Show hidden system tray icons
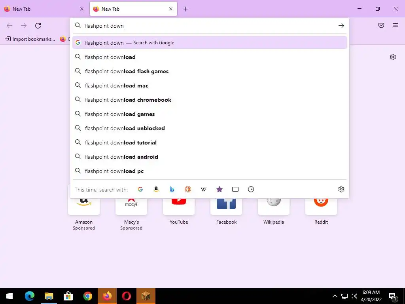The height and width of the screenshot is (304, 405). point(335,296)
